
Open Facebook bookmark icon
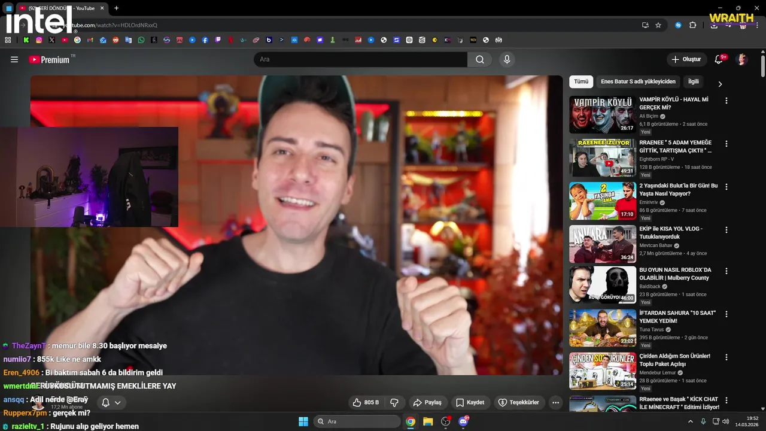click(x=205, y=40)
